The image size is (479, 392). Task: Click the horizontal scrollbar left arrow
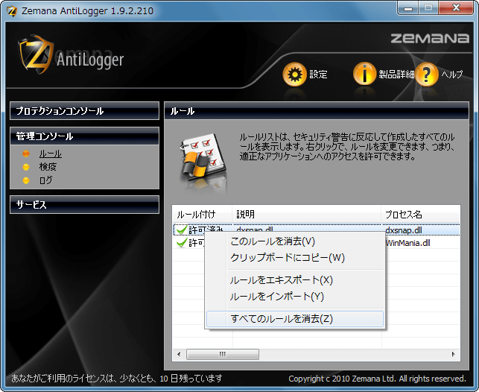tap(179, 354)
